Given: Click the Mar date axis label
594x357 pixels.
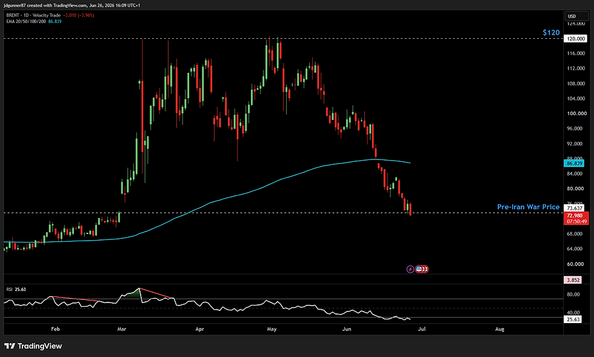Looking at the screenshot, I should coord(122,329).
